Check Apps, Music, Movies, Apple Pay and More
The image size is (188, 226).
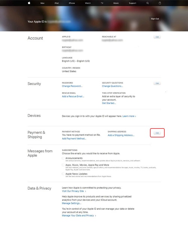[63, 165]
